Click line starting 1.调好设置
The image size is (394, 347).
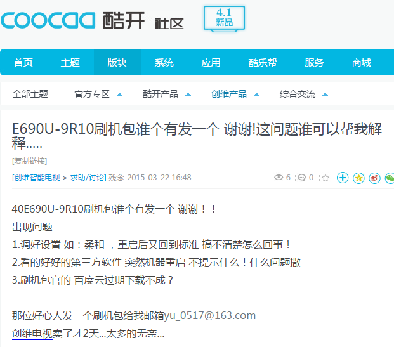151,245
